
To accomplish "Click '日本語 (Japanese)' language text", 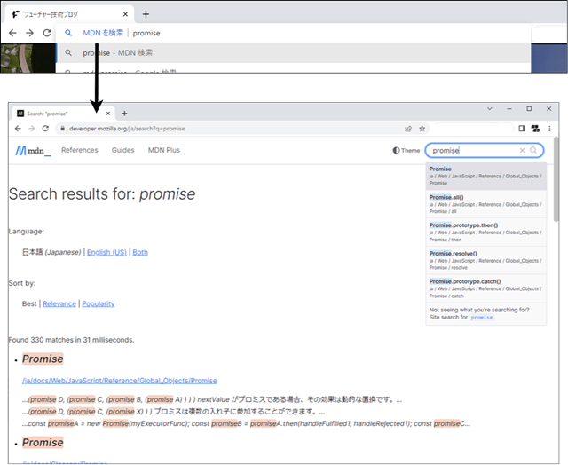I will tap(51, 252).
